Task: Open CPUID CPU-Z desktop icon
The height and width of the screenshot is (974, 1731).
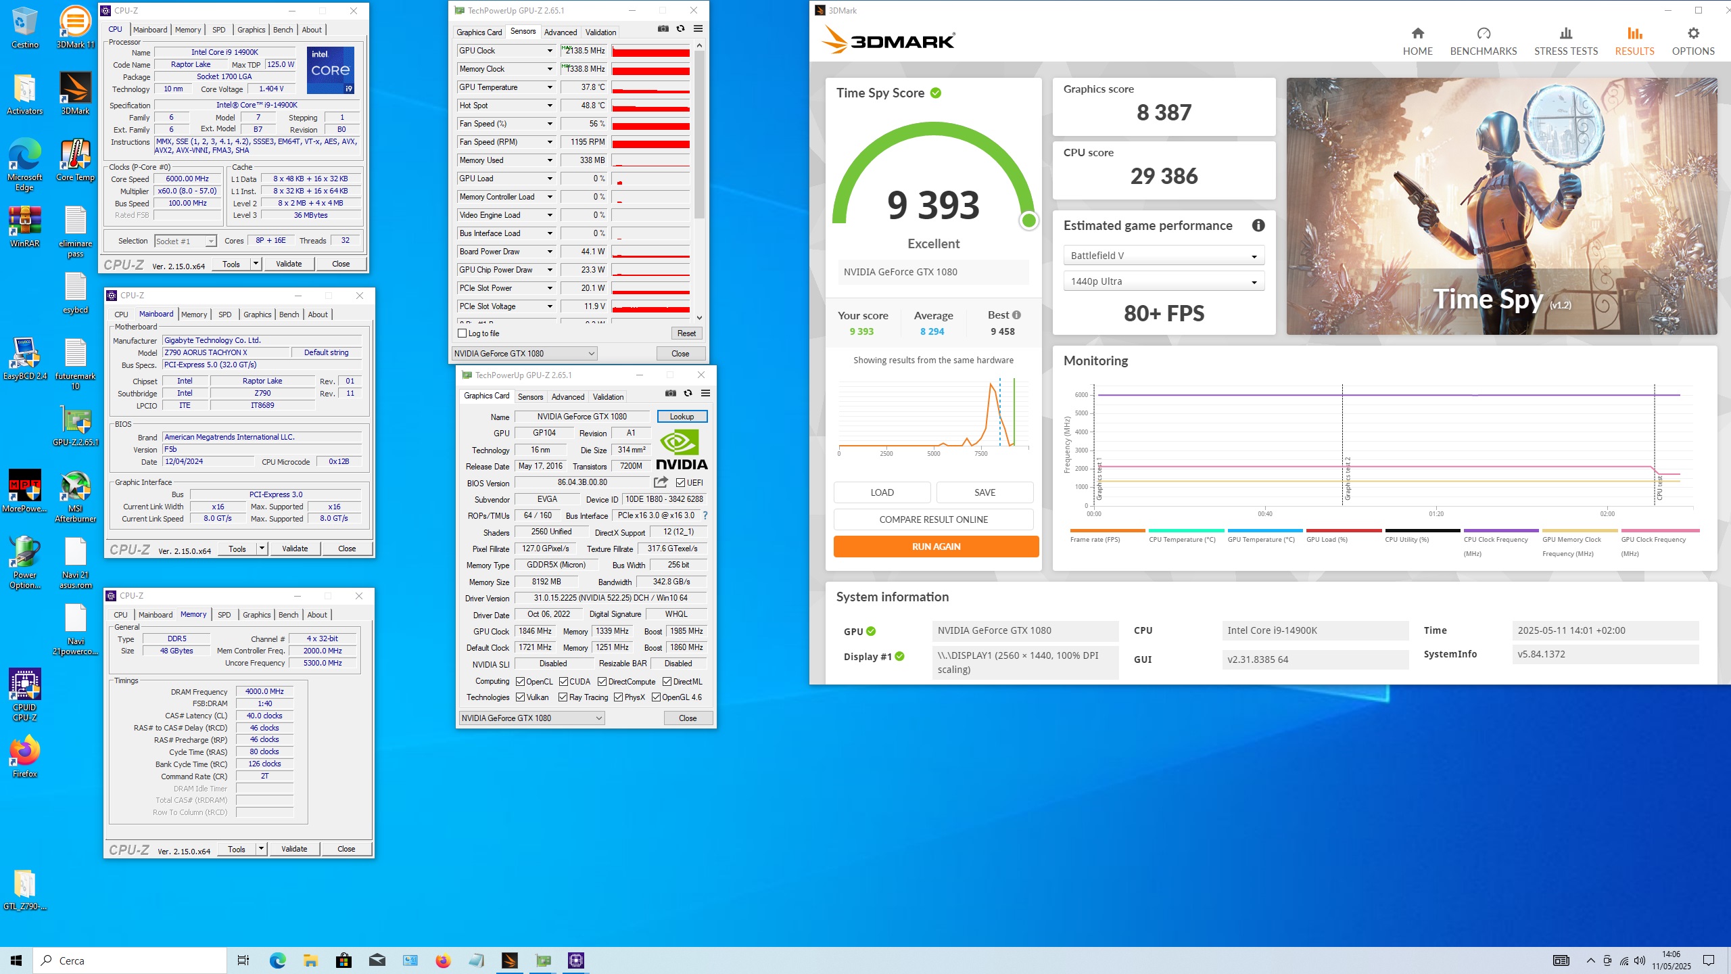Action: (25, 694)
